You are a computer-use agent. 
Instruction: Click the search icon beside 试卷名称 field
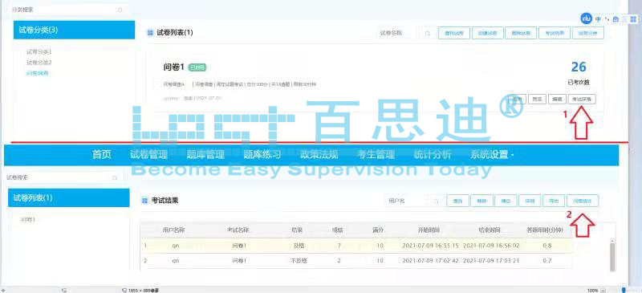click(x=428, y=33)
